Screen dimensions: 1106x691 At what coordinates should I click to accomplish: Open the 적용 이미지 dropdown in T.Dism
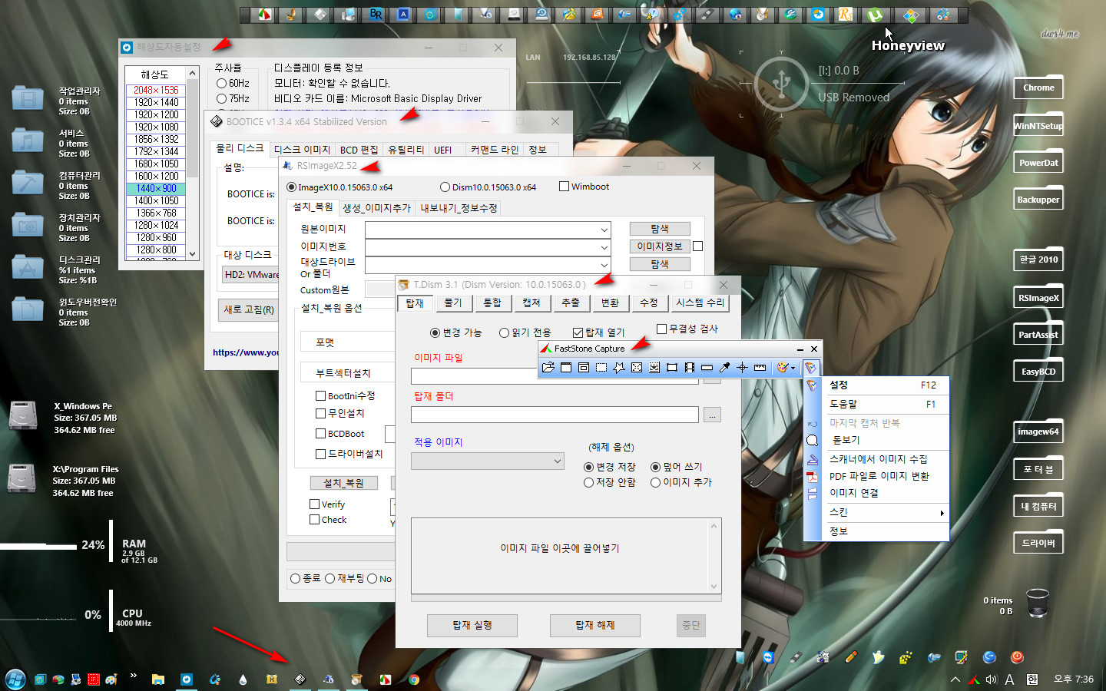pyautogui.click(x=488, y=461)
